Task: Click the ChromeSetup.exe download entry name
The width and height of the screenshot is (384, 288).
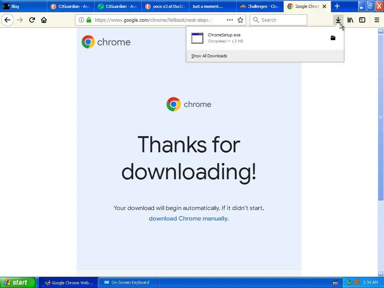Action: tap(224, 35)
